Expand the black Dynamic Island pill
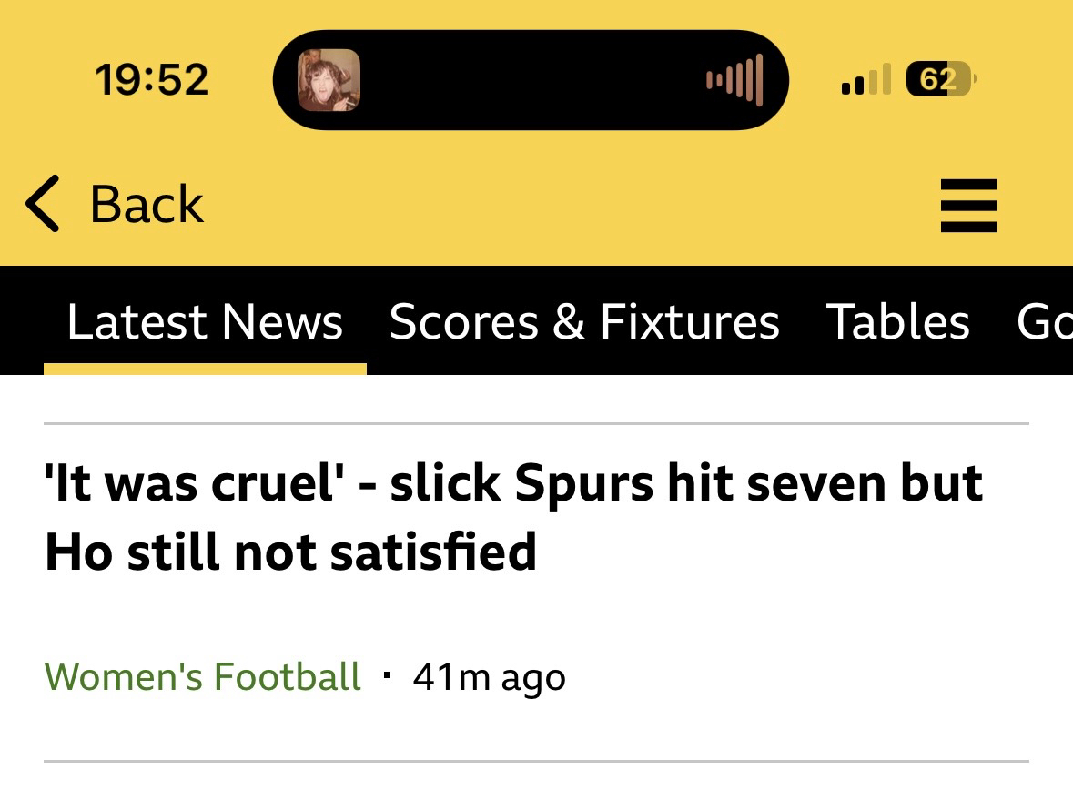The image size is (1073, 790). point(531,80)
